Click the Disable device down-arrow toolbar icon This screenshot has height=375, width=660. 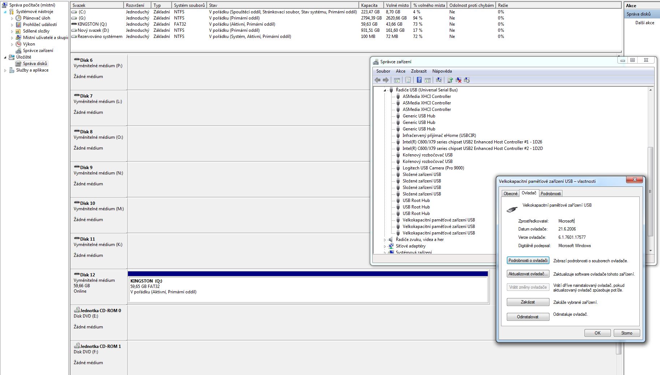(467, 80)
